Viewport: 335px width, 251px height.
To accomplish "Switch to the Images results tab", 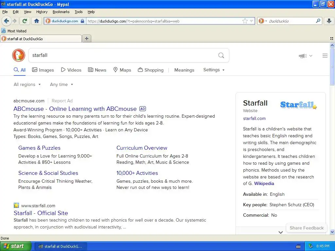I will [43, 70].
